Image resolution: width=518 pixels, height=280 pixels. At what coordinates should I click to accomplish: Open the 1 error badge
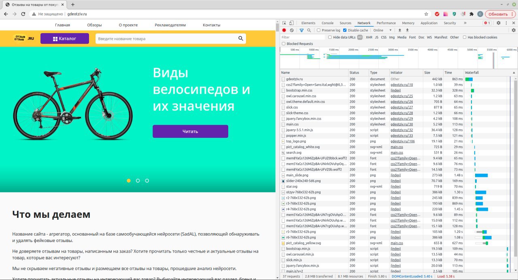tap(487, 23)
